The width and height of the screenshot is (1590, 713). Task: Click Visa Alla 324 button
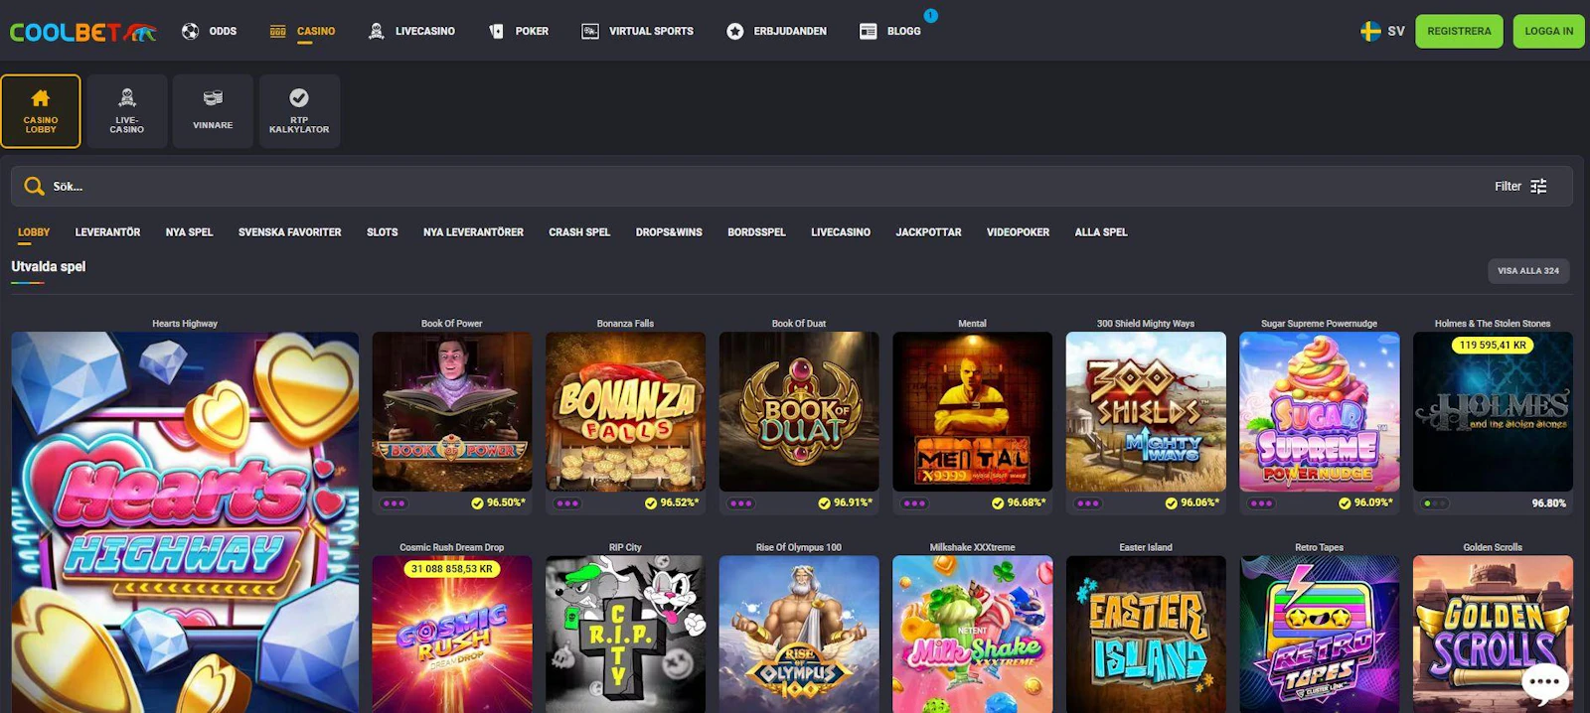tap(1528, 270)
